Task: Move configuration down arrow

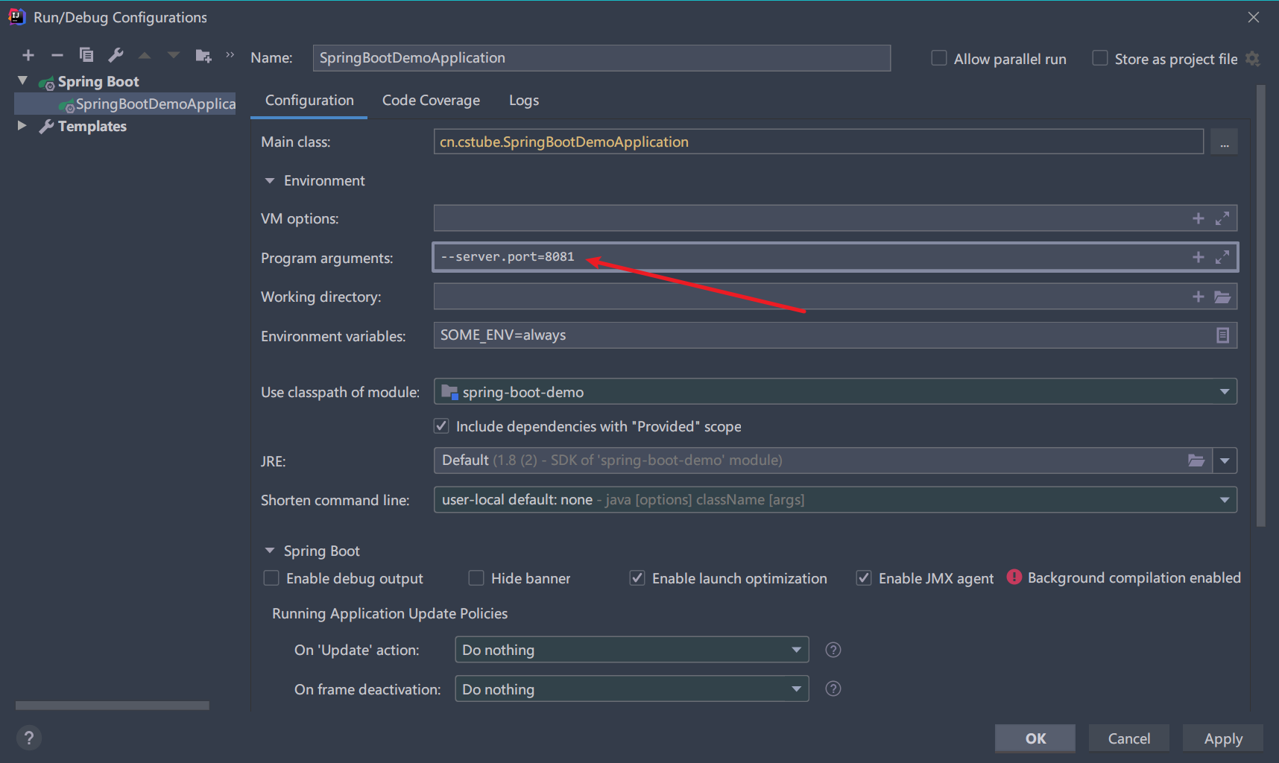Action: (174, 55)
